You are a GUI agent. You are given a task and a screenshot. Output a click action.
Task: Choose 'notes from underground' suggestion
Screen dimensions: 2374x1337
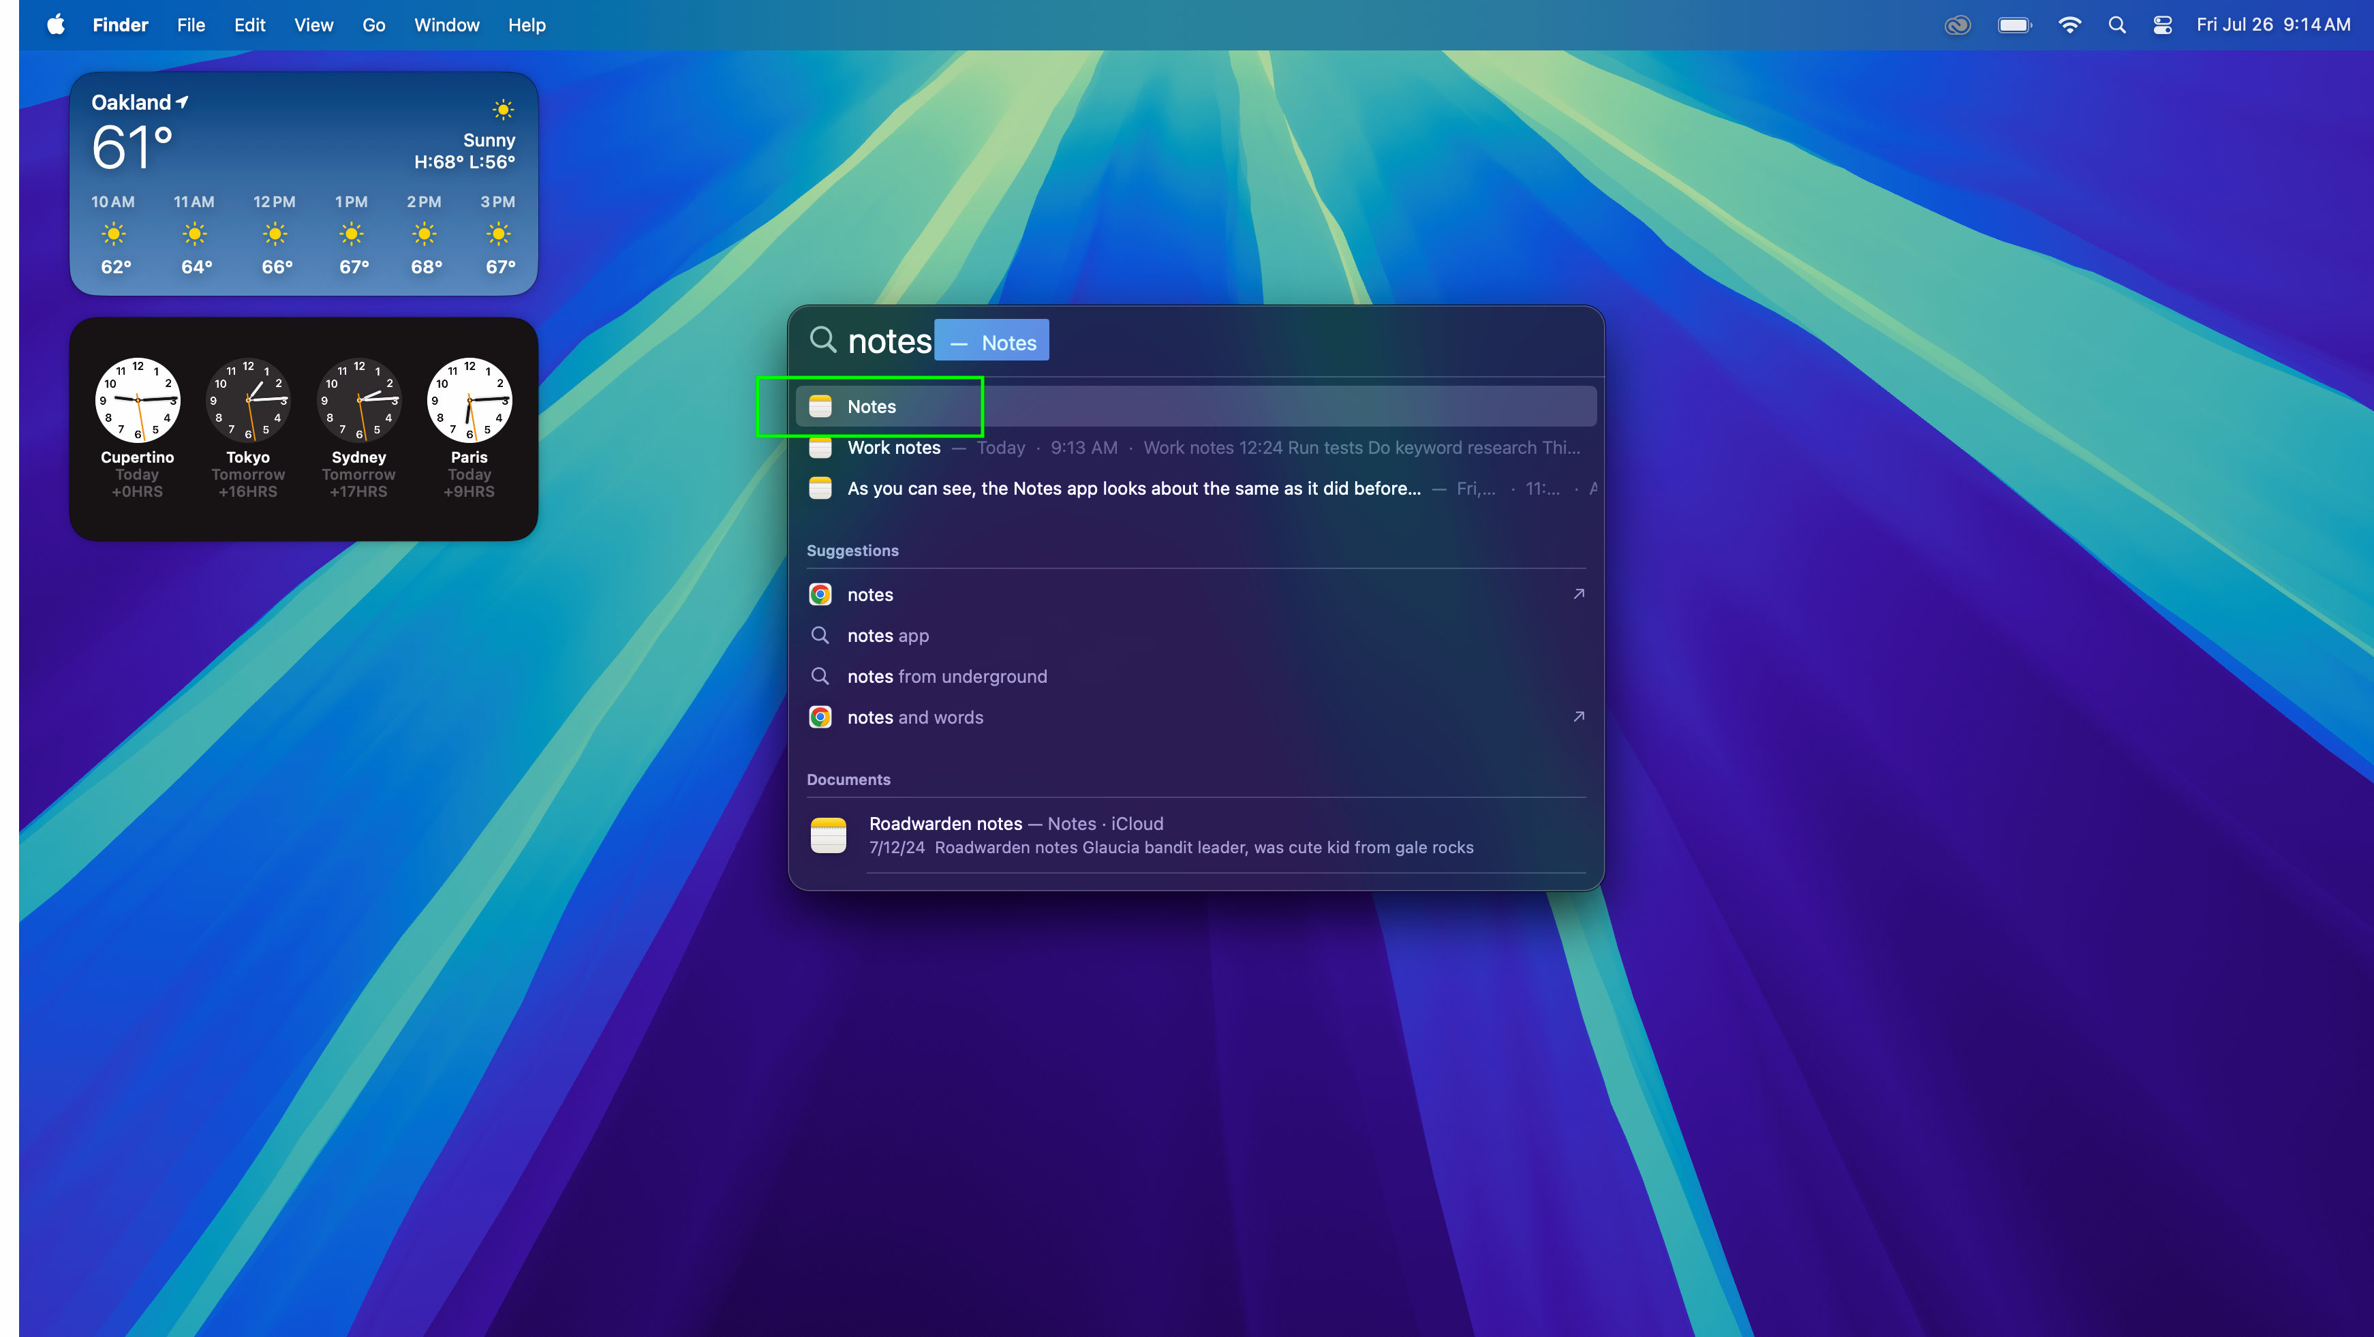click(946, 676)
